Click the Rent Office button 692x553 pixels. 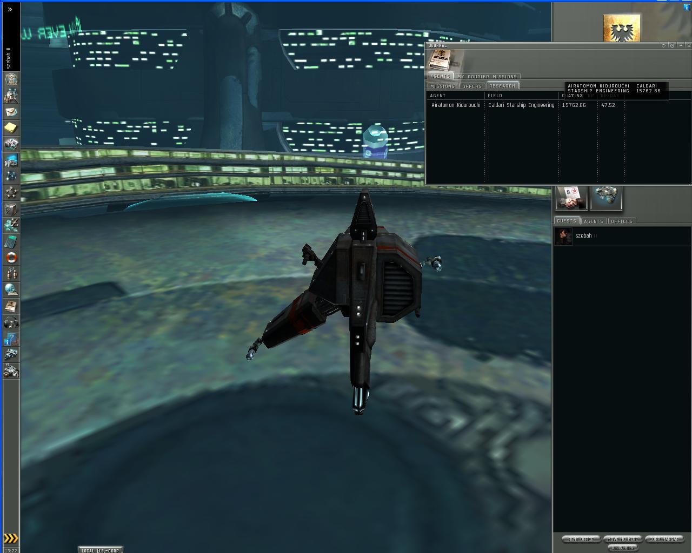(x=581, y=539)
